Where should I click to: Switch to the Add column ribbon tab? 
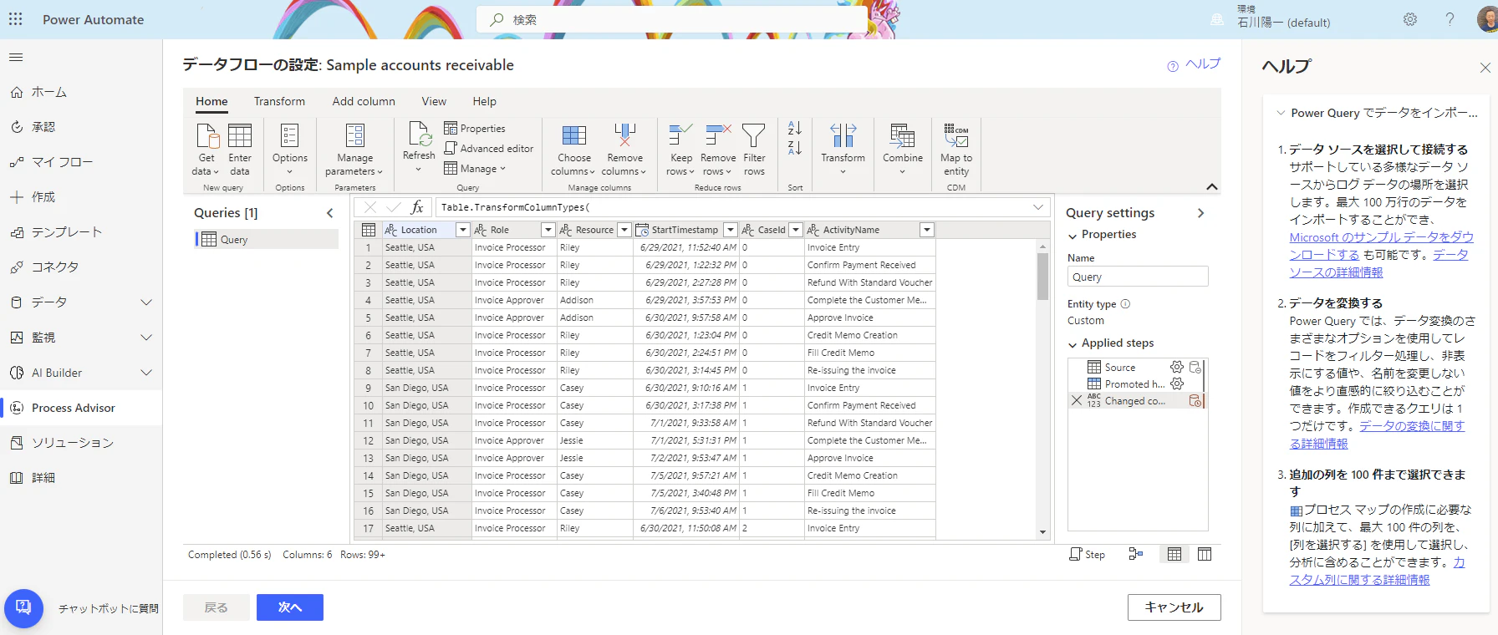[364, 101]
